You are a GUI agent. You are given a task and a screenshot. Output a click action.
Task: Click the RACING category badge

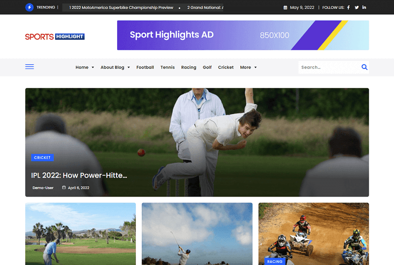[275, 262]
